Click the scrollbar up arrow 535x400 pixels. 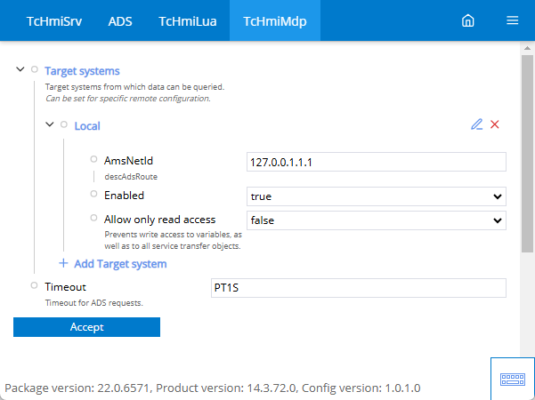527,48
